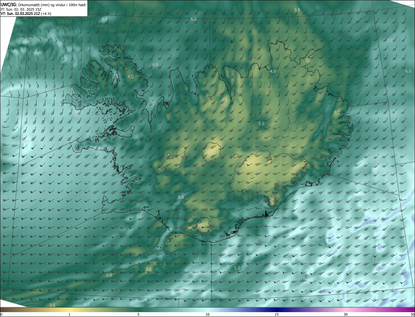
Task: Click the 0 tick on the color scale
Action: [x=1, y=315]
